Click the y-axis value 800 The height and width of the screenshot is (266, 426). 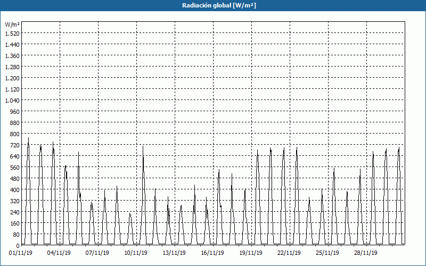15,134
